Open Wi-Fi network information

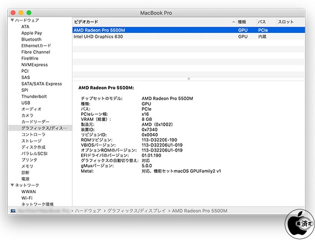[27, 198]
